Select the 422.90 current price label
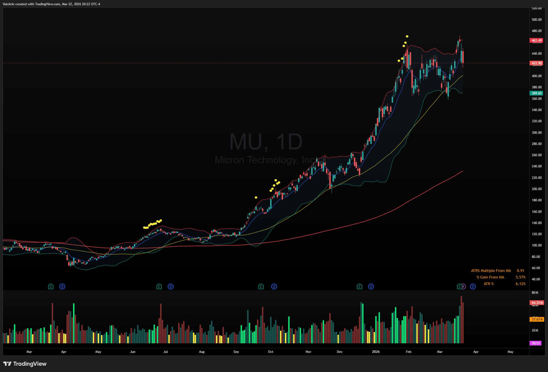 pyautogui.click(x=537, y=63)
